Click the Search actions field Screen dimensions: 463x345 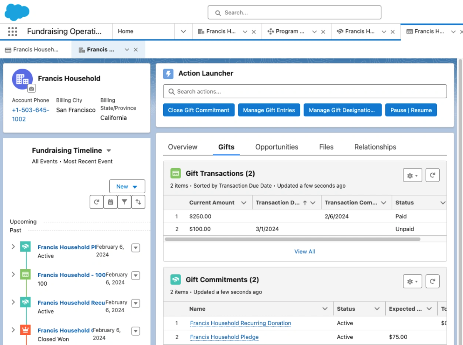(305, 91)
